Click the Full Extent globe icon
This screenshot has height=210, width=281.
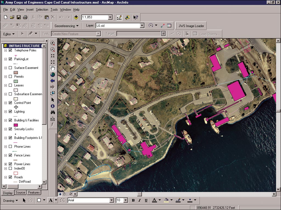click(x=52, y=75)
